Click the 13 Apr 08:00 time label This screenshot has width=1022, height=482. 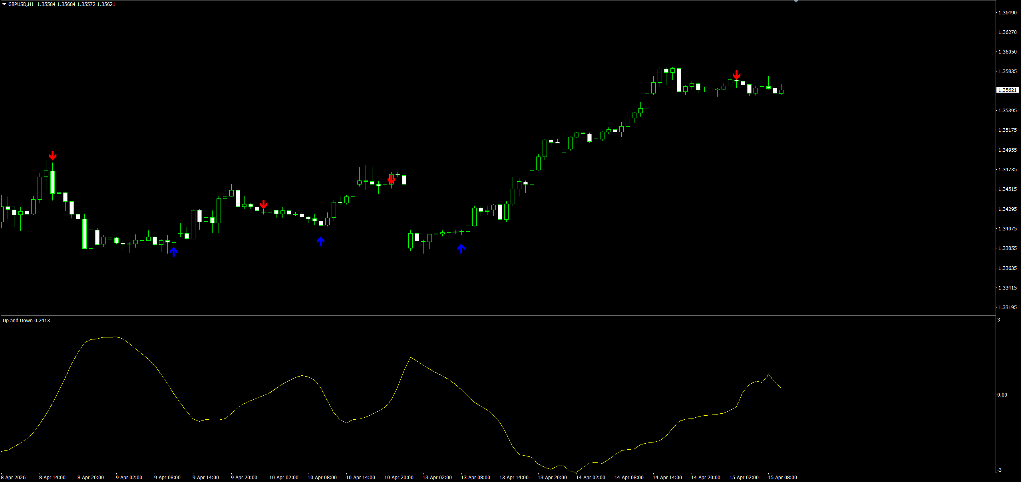click(x=475, y=478)
